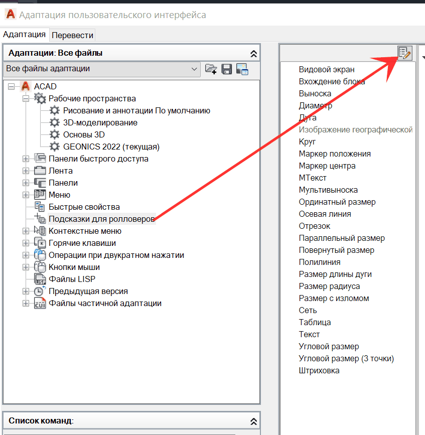Image resolution: width=425 pixels, height=435 pixels.
Task: Collapse the Адаптации: Все файлы panel
Action: 254,53
